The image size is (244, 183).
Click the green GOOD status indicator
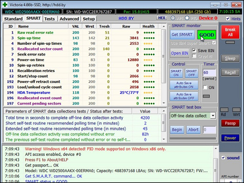pos(206,35)
